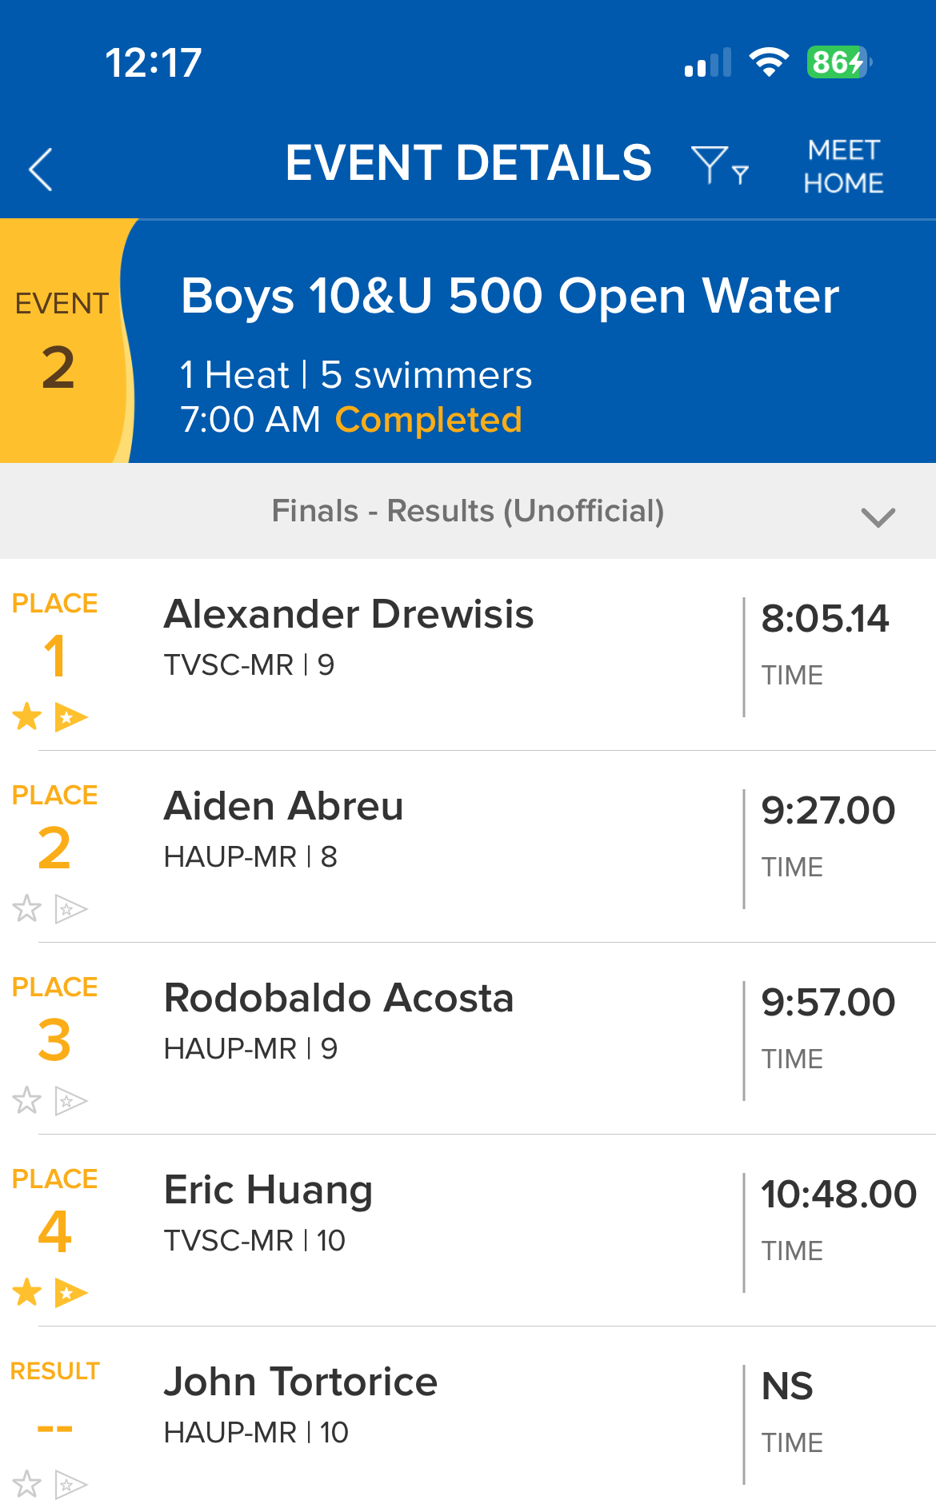Viewport: 936px width, 1512px height.
Task: Tap the battery indicator in status bar
Action: [x=837, y=62]
